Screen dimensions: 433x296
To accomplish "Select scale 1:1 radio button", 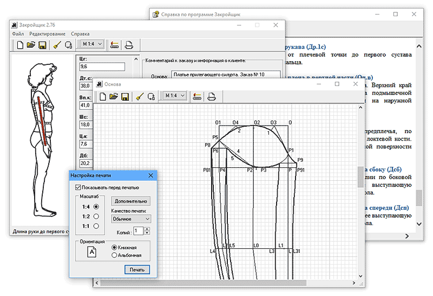I will pyautogui.click(x=96, y=226).
